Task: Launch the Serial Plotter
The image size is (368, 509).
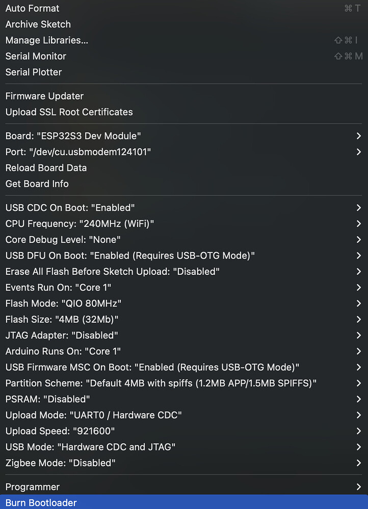Action: coord(34,72)
